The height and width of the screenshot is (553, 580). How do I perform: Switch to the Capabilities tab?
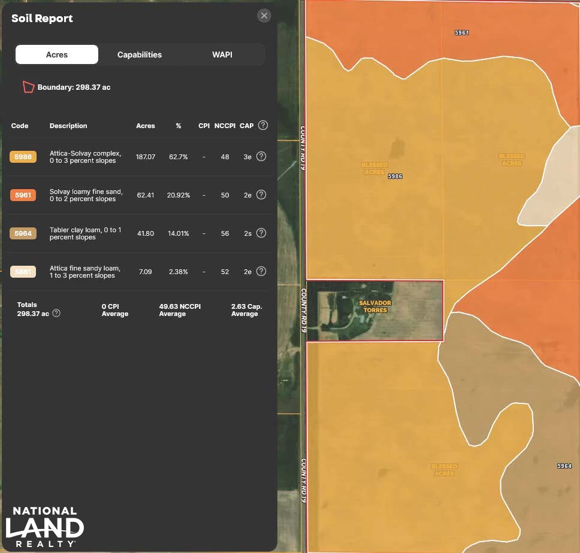pyautogui.click(x=140, y=54)
